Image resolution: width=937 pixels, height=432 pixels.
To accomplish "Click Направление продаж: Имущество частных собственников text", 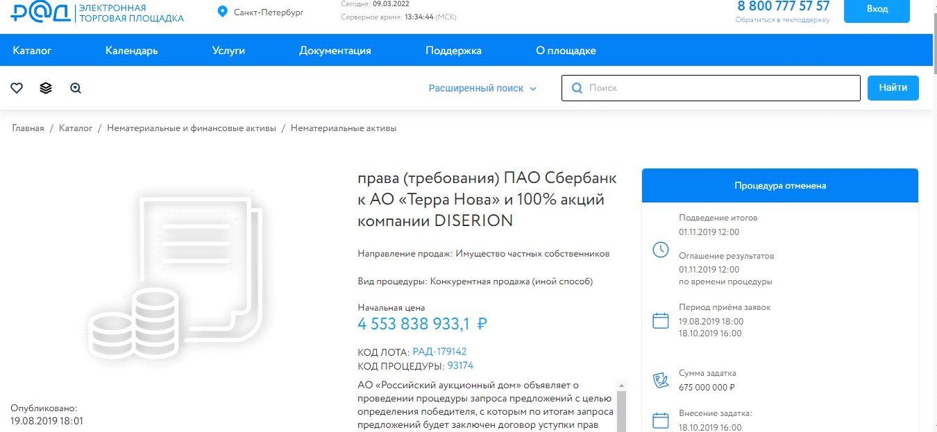I will click(484, 254).
